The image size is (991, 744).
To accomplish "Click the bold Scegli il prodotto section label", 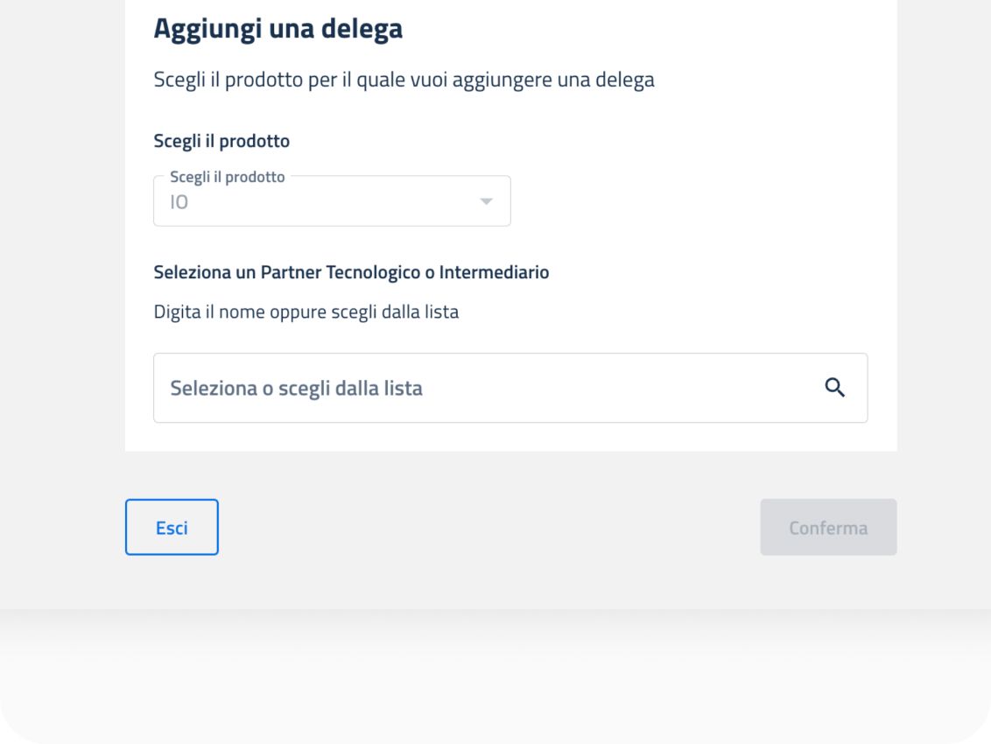I will click(x=221, y=140).
